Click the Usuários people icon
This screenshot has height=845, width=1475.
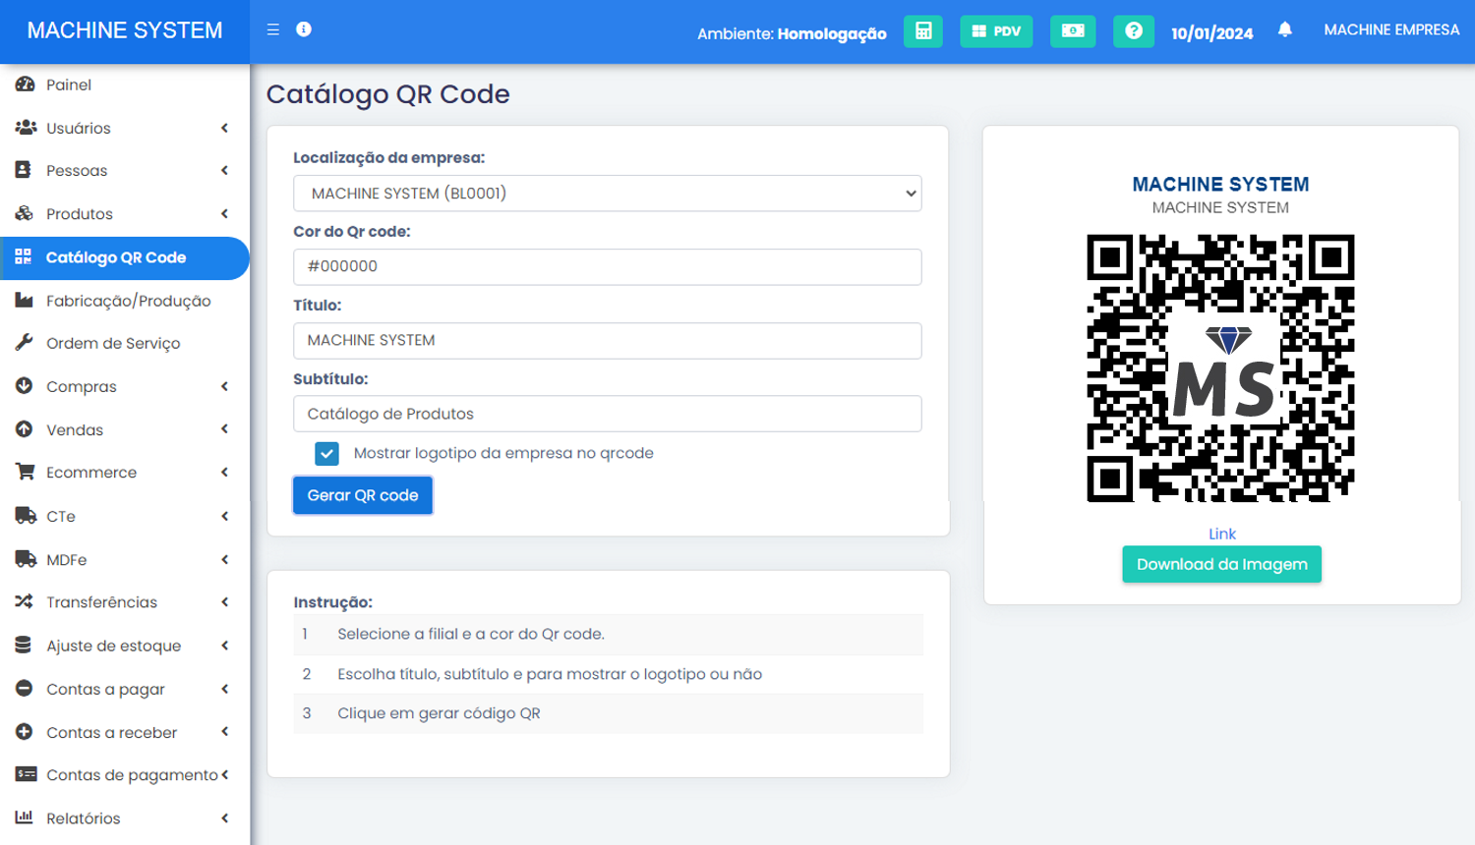click(26, 128)
